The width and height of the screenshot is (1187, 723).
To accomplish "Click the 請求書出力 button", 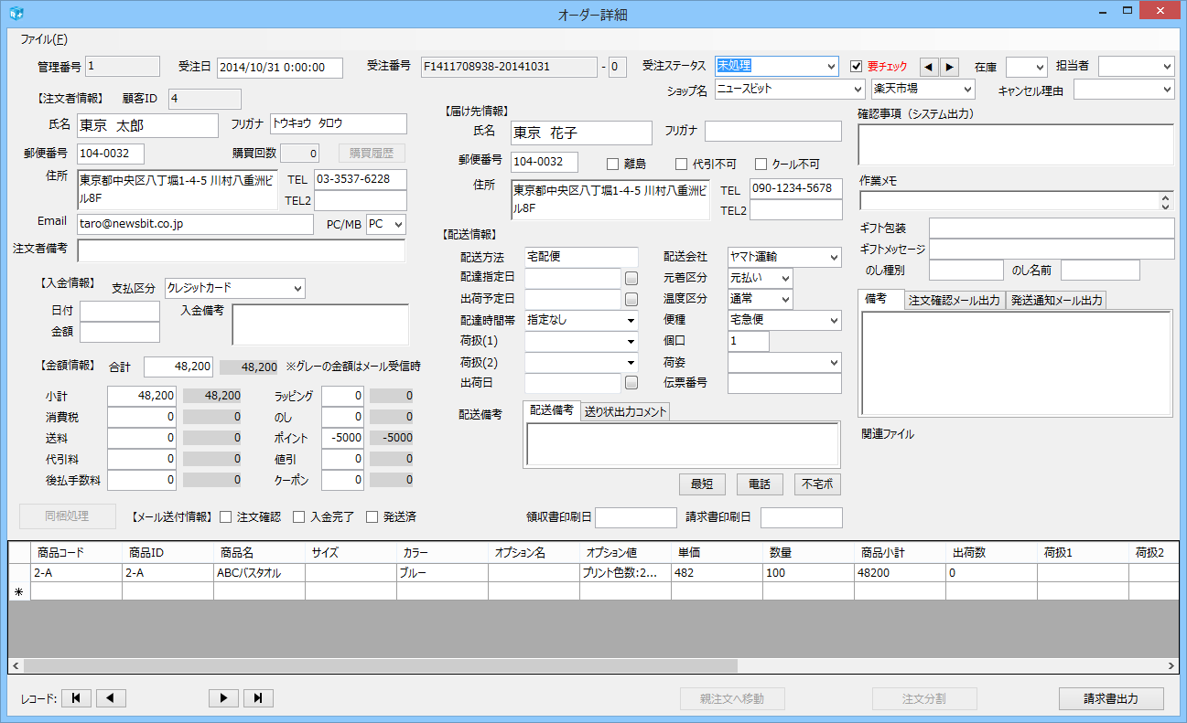I will pos(1111,698).
